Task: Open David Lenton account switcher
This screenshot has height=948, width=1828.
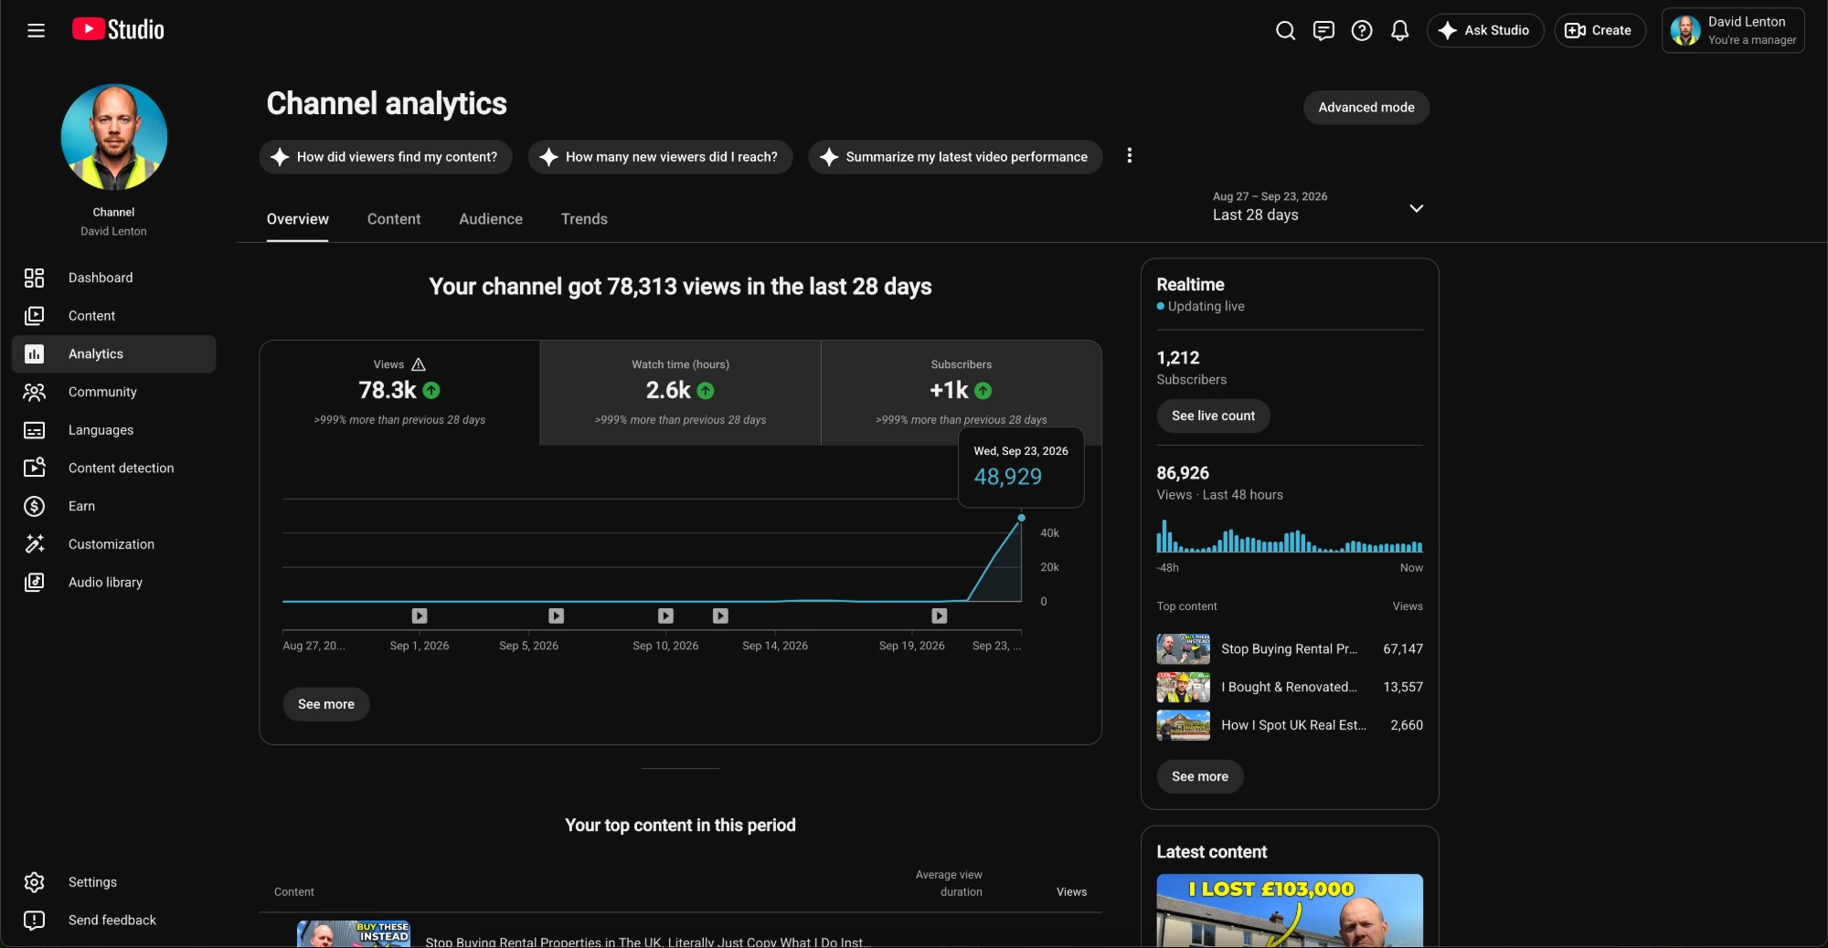Action: (1733, 30)
